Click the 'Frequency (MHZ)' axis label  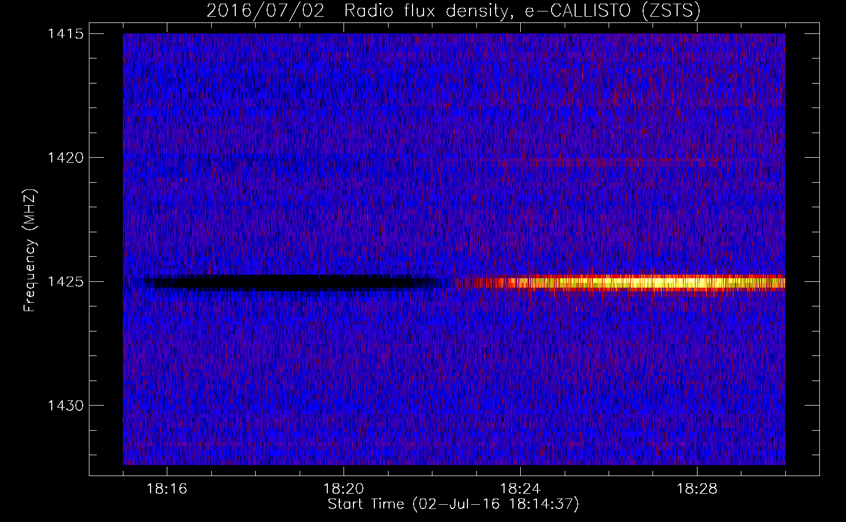click(x=30, y=250)
